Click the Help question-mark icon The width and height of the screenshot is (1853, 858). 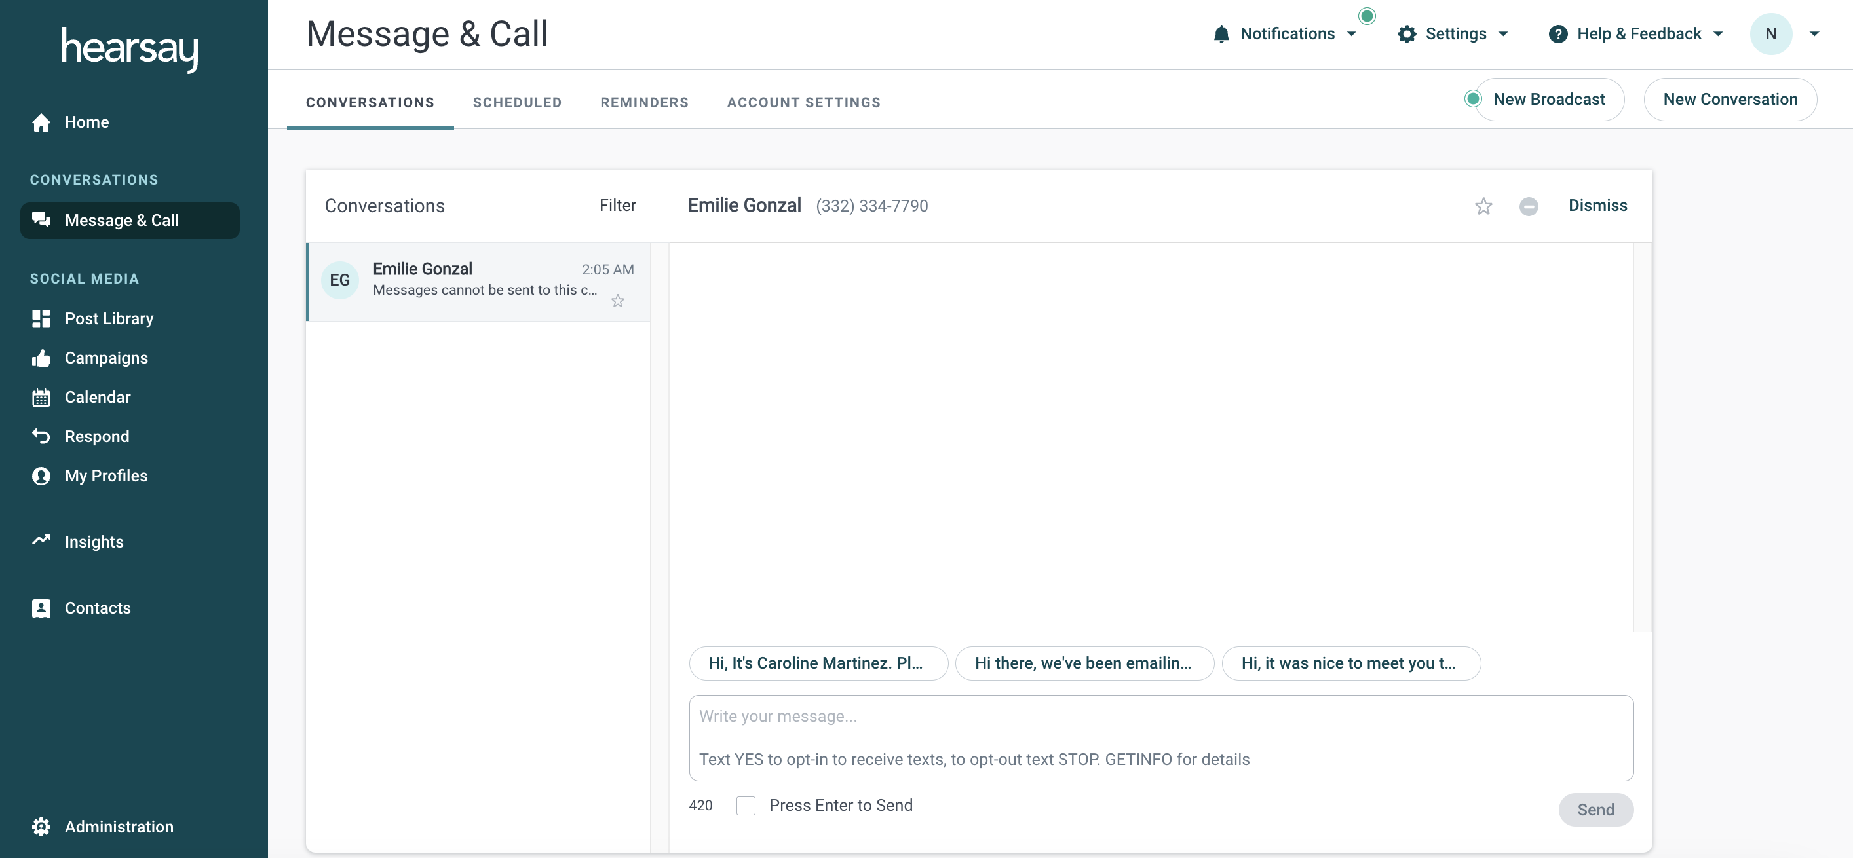(1557, 34)
